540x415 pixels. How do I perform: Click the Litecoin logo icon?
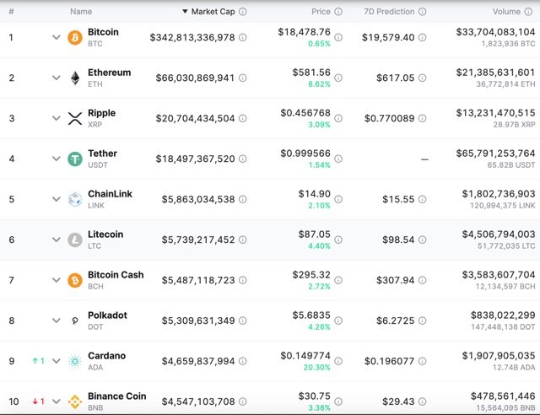75,240
